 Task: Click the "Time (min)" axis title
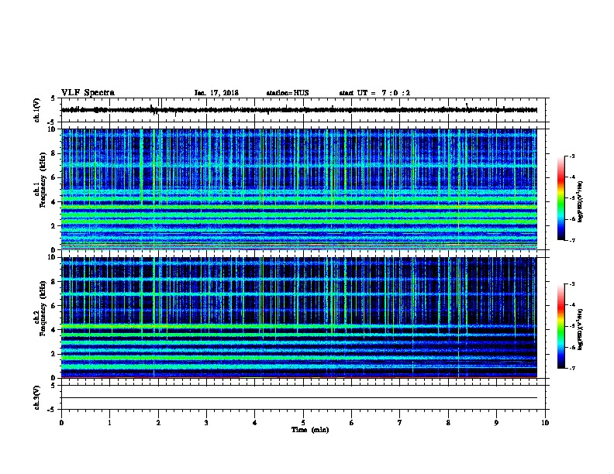tap(310, 430)
